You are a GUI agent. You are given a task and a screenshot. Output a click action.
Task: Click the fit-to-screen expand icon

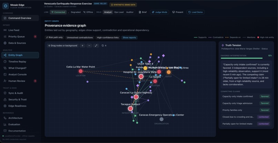(96, 46)
